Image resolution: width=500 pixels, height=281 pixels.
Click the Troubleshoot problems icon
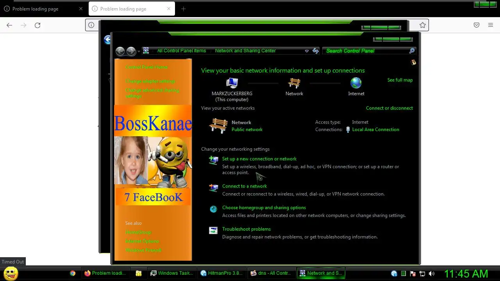(x=213, y=231)
